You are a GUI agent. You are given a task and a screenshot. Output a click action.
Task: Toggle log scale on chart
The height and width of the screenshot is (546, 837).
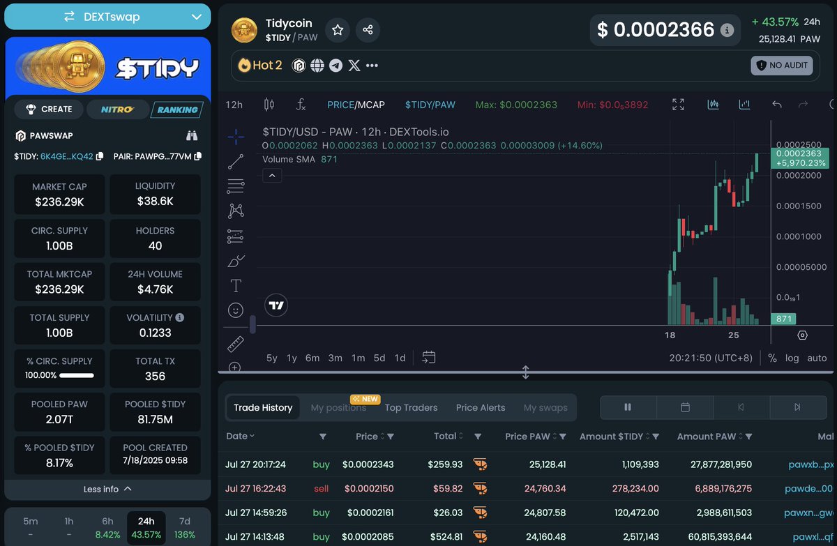pos(792,358)
